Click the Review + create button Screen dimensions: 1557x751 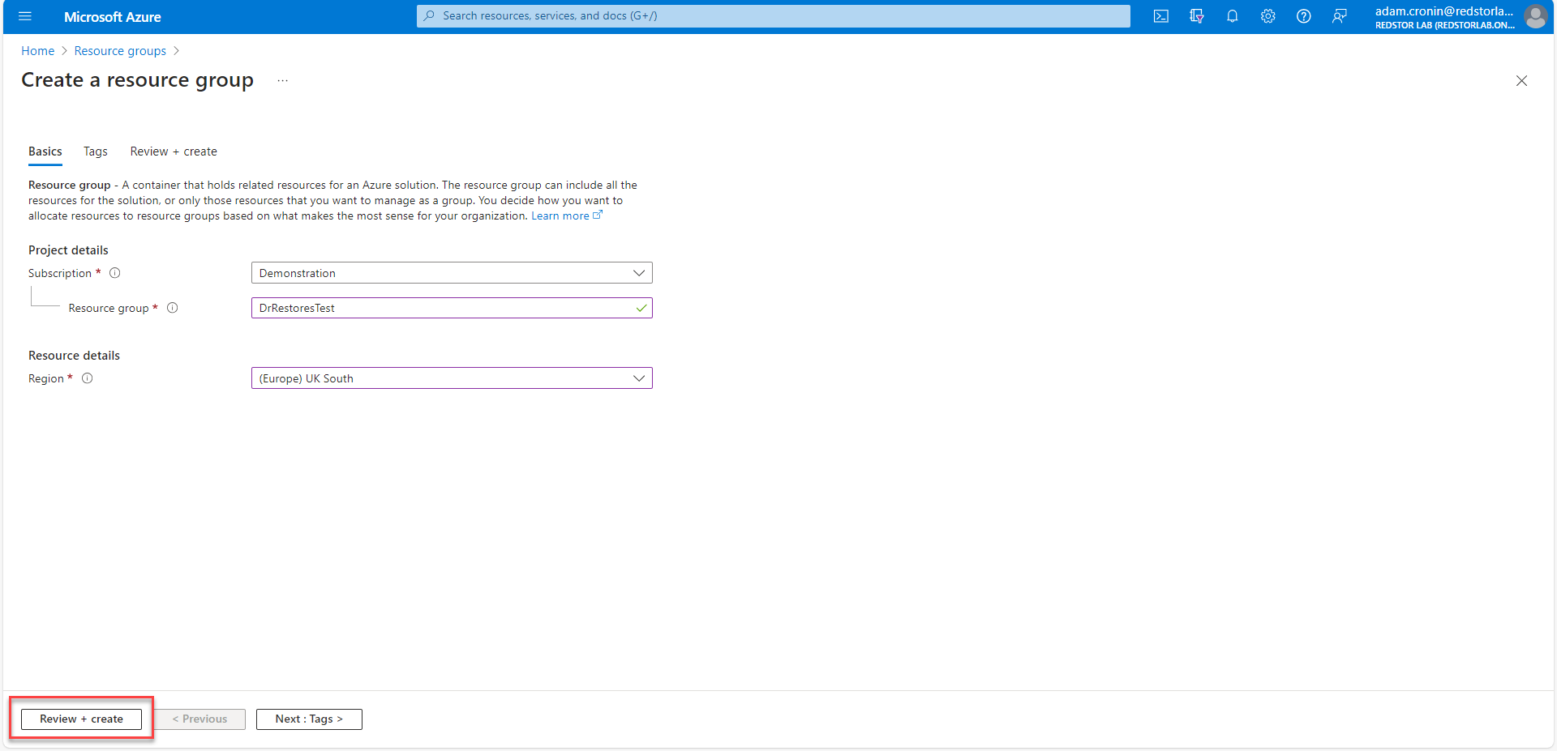click(x=81, y=719)
